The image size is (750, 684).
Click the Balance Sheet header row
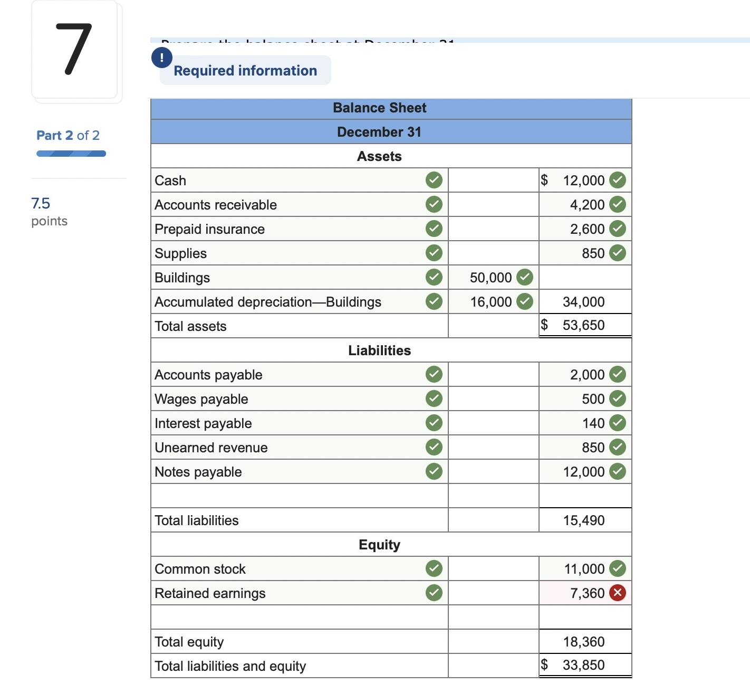coord(379,108)
